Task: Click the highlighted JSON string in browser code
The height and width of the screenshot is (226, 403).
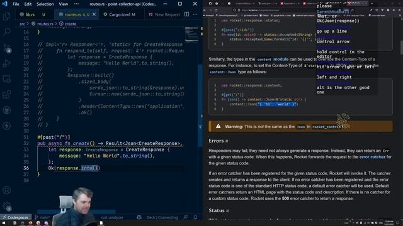Action: click(278, 104)
